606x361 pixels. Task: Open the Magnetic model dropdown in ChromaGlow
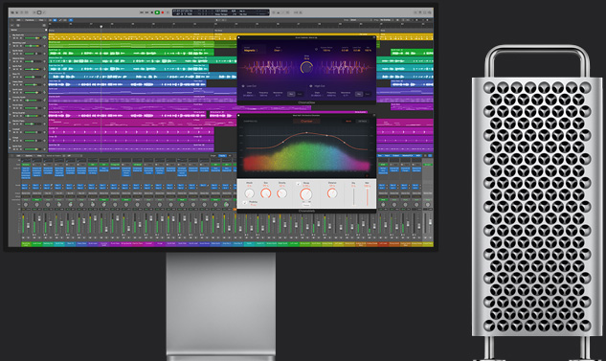pyautogui.click(x=251, y=50)
